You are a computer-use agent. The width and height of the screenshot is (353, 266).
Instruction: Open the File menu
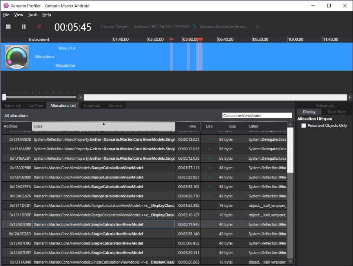click(6, 15)
